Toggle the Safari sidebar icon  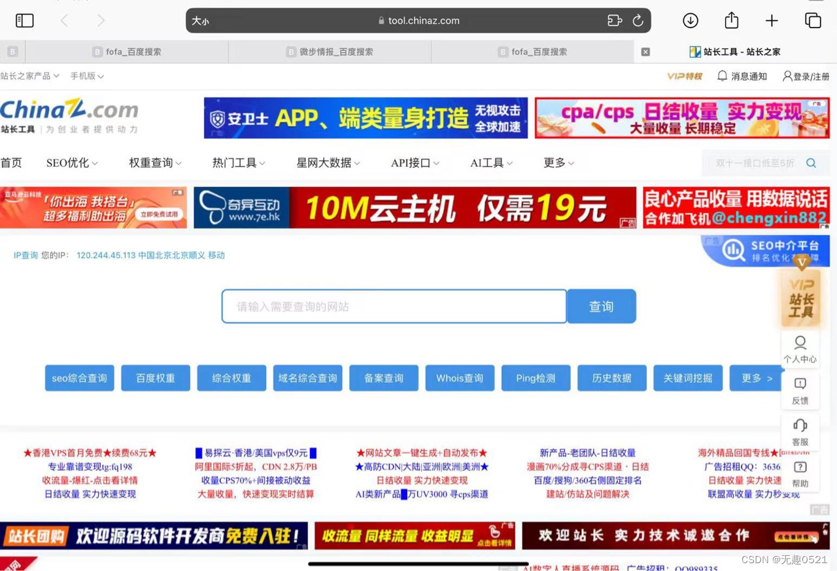click(x=24, y=21)
